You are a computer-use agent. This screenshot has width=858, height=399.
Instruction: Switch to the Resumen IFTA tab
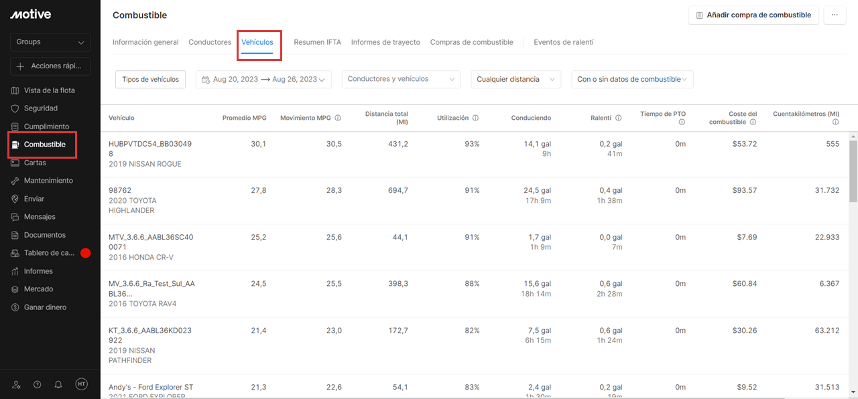click(317, 42)
